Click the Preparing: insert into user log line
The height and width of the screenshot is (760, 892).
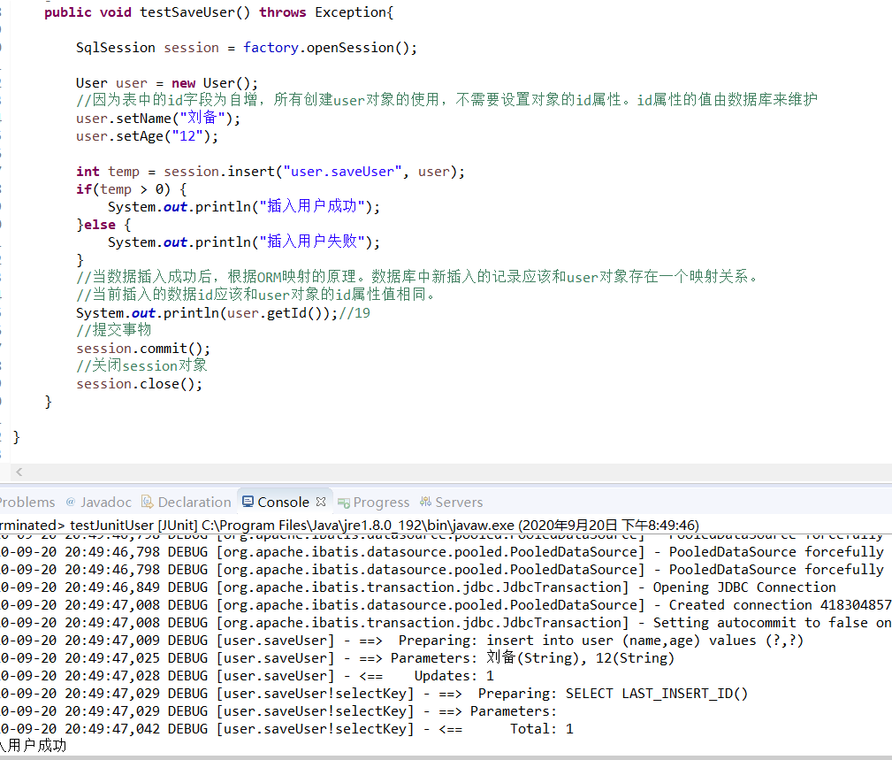point(401,640)
